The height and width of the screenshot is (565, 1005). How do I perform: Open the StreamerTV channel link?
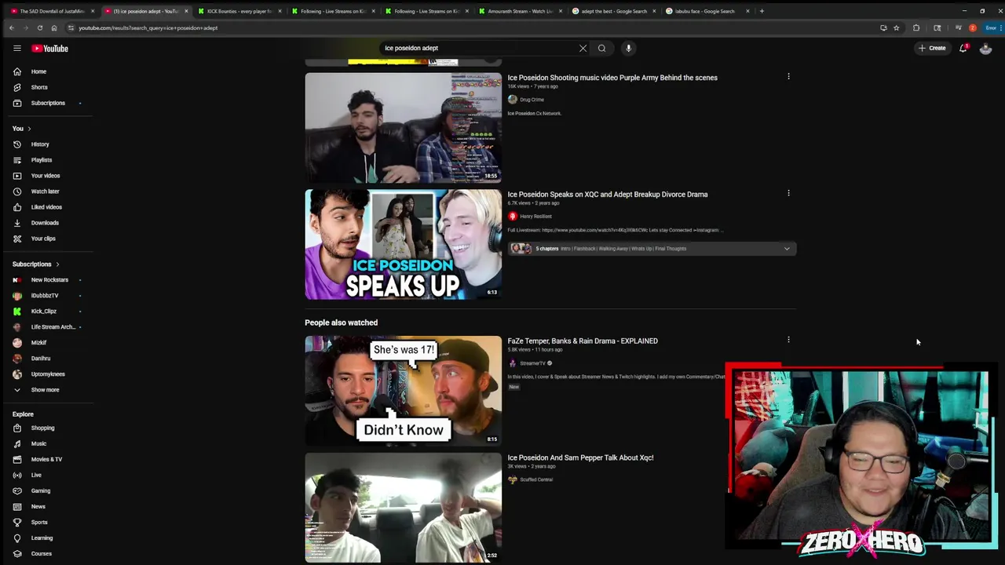click(x=532, y=363)
